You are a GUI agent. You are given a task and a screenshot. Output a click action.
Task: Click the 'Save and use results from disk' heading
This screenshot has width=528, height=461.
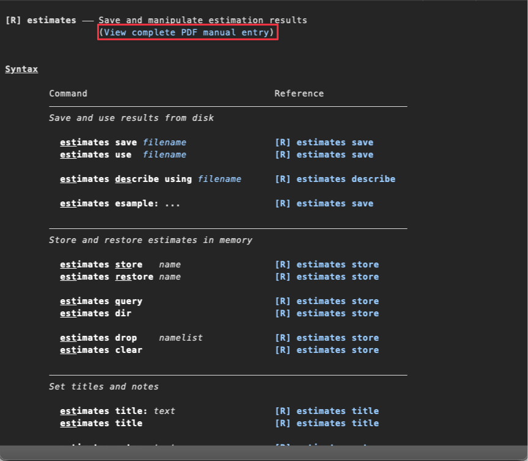[131, 118]
